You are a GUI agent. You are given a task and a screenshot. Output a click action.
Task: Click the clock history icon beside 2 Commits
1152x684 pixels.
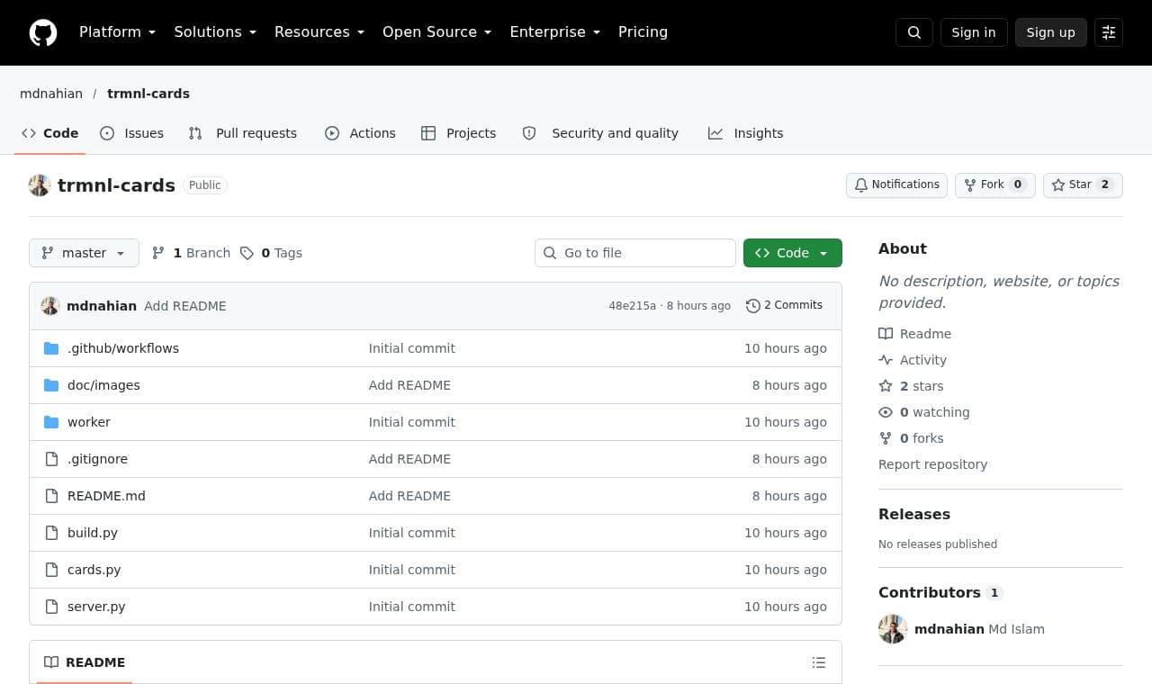coord(753,306)
